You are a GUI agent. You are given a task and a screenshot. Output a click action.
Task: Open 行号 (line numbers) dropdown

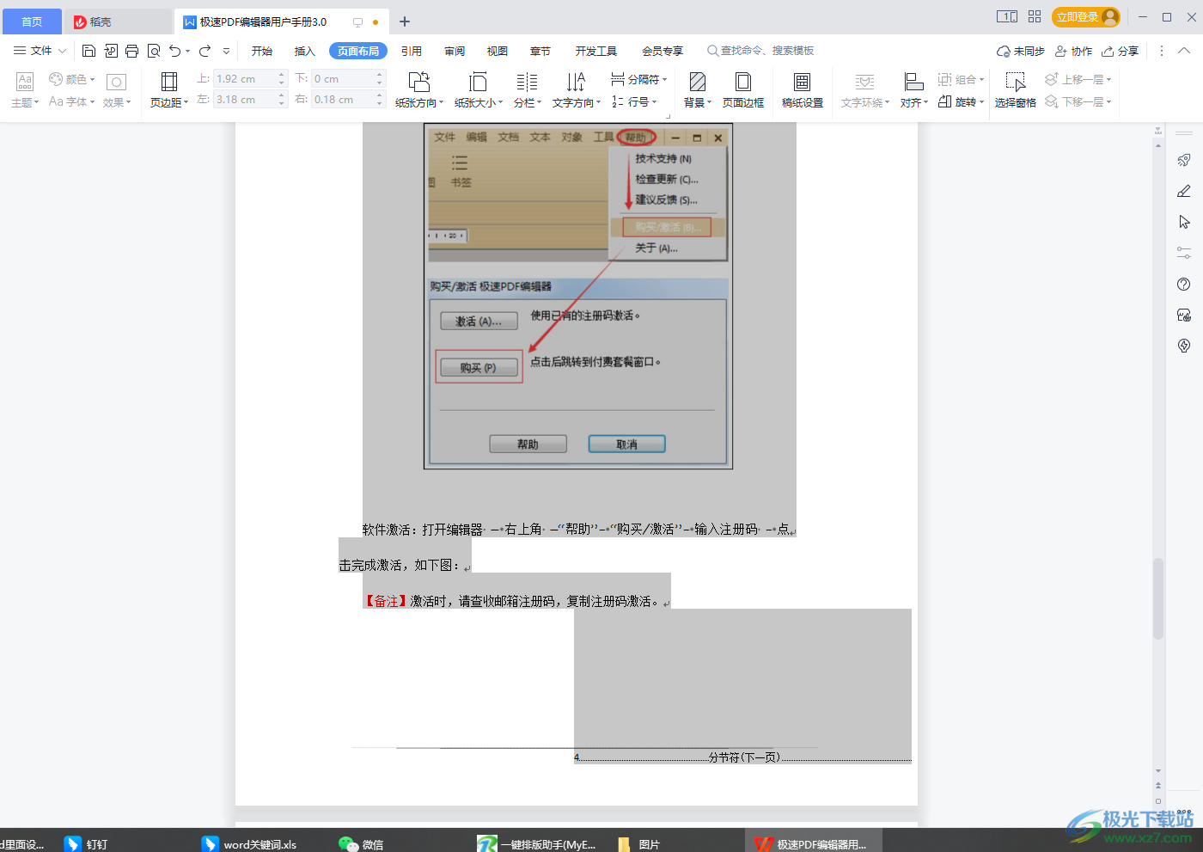(634, 101)
